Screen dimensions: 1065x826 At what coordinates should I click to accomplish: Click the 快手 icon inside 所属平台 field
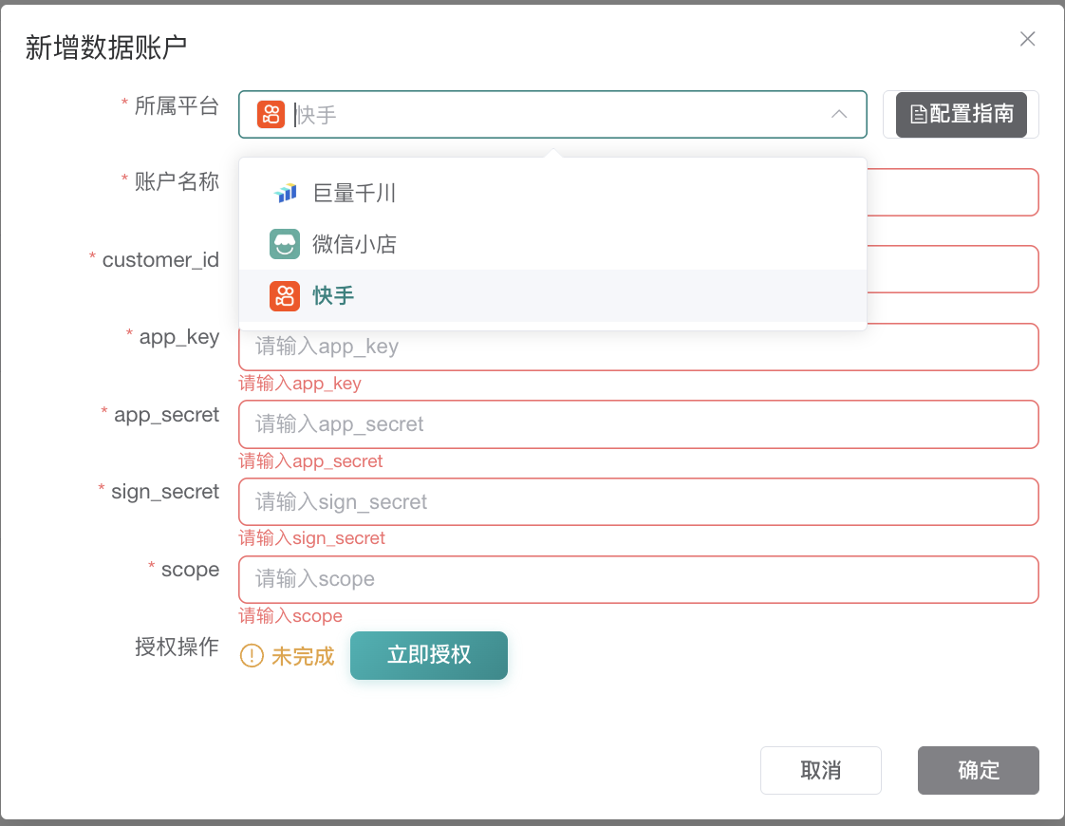click(x=271, y=115)
